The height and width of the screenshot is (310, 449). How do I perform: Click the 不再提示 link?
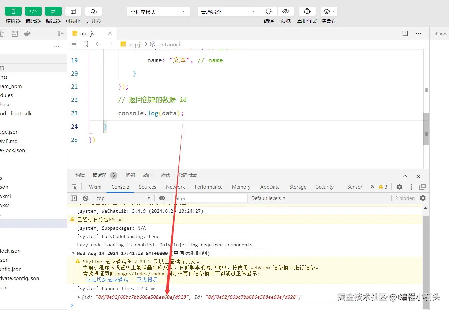pos(147,279)
